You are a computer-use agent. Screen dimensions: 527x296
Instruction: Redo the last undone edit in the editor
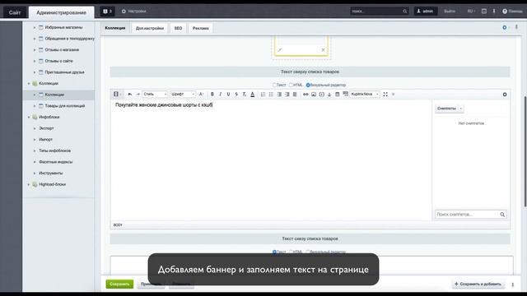point(138,95)
